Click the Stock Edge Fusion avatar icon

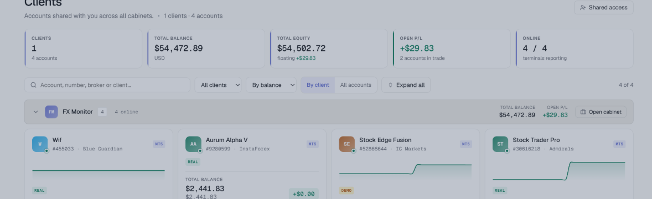(347, 144)
